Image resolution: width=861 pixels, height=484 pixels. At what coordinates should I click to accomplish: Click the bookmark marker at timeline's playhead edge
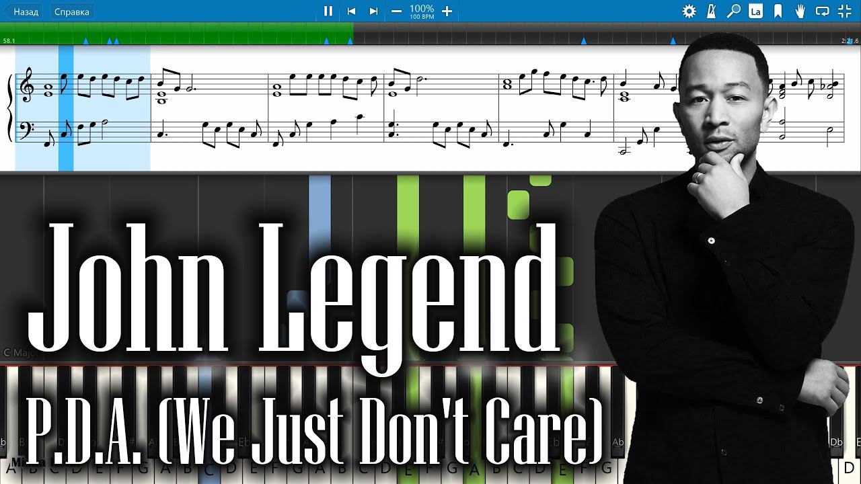(x=350, y=41)
